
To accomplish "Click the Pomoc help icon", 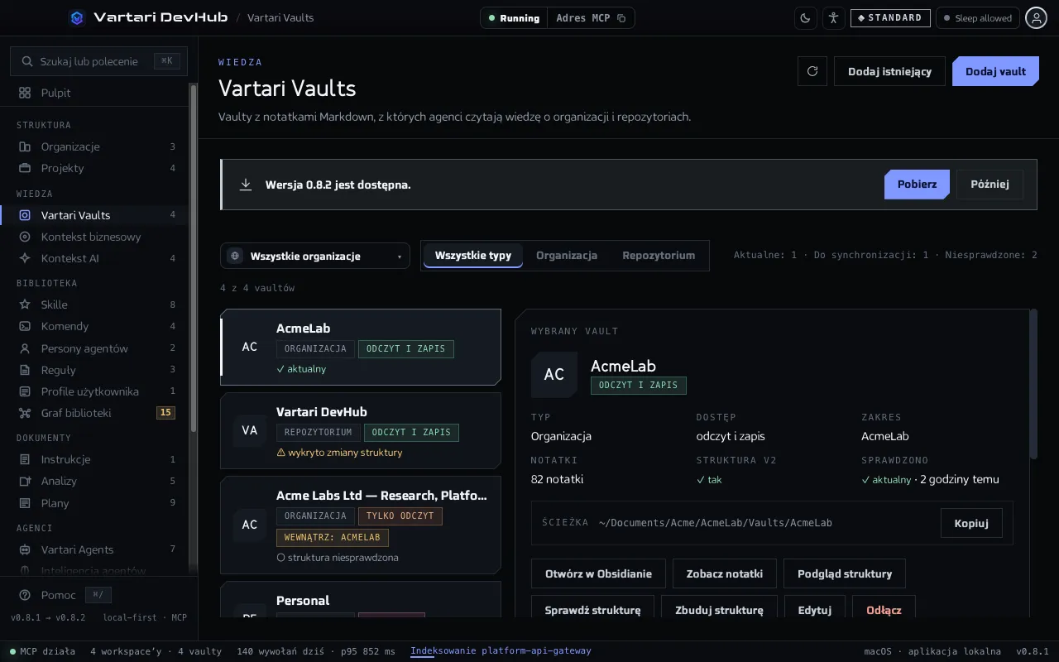I will coord(25,595).
